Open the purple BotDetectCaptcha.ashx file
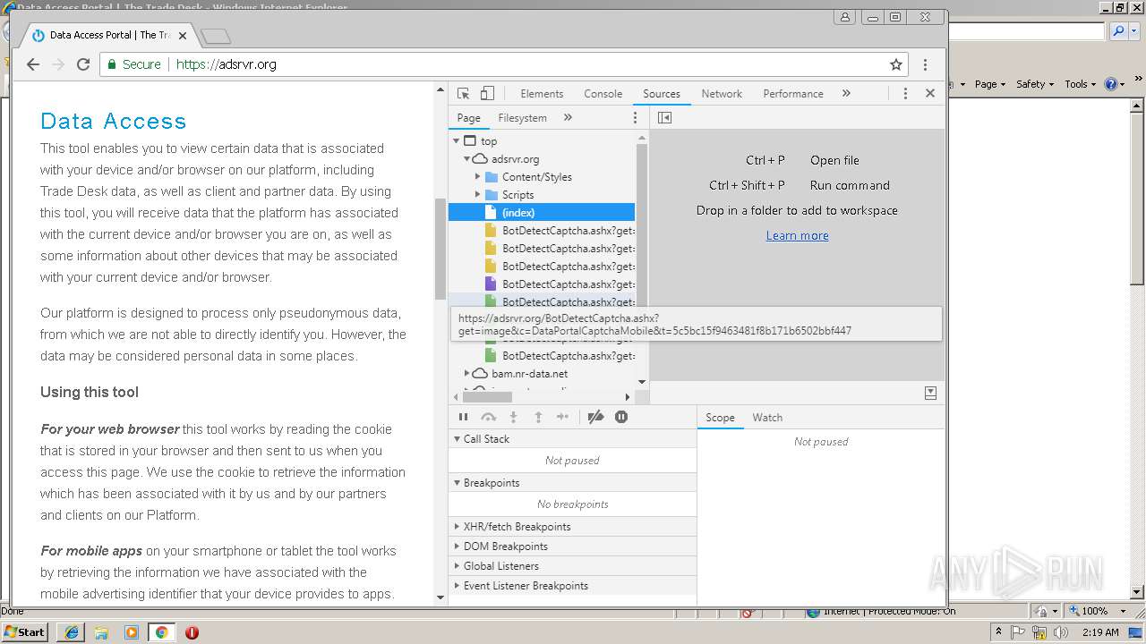 [542, 284]
